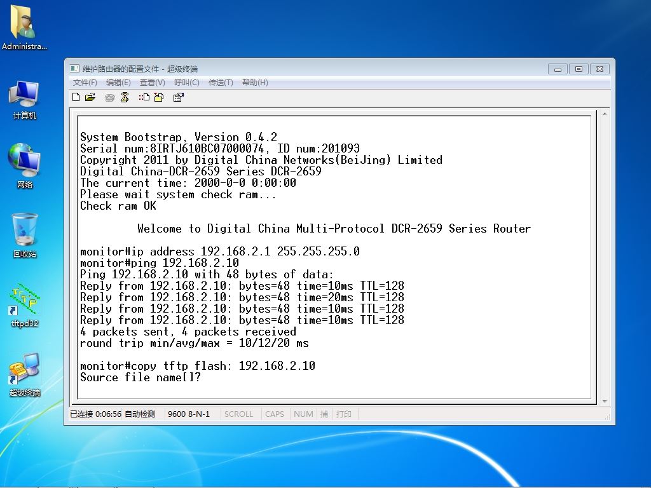Click 'The current time: 2000-0-0 0:00:00' line

pos(188,182)
